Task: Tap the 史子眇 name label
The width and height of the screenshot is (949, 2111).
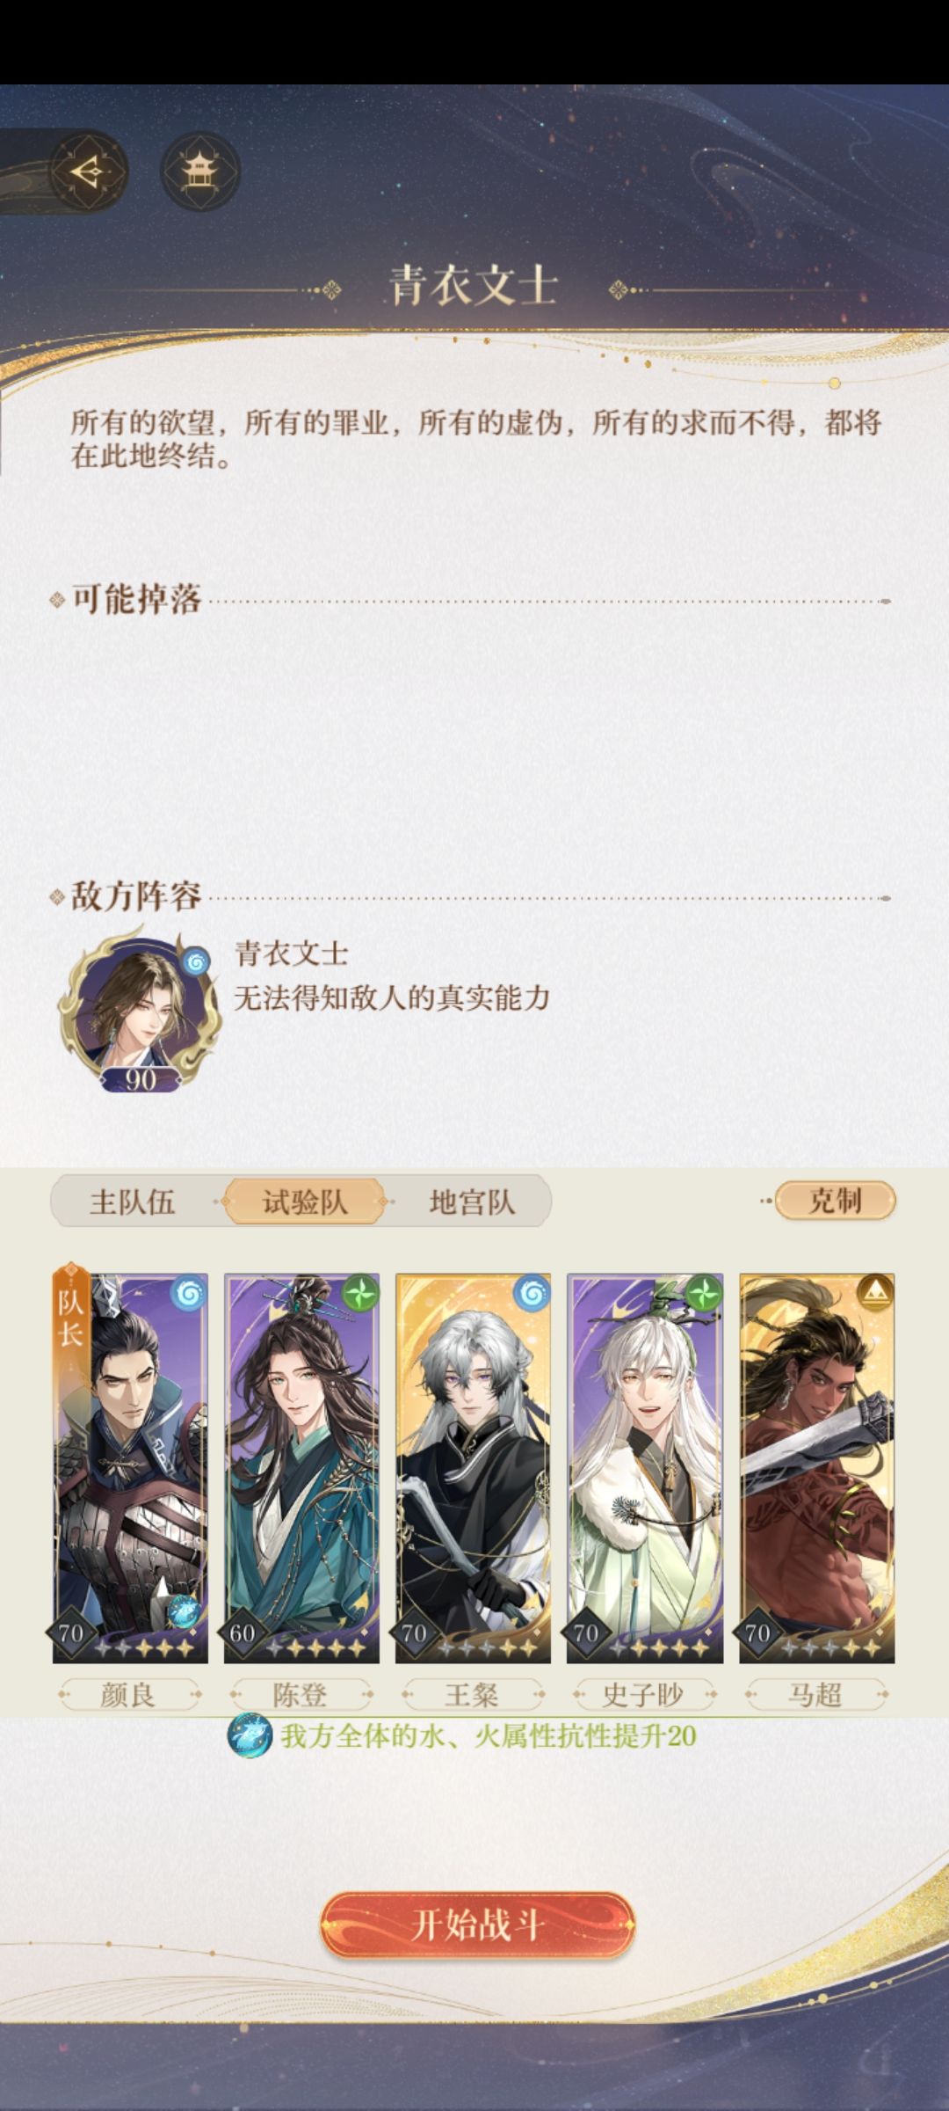Action: pyautogui.click(x=643, y=1694)
